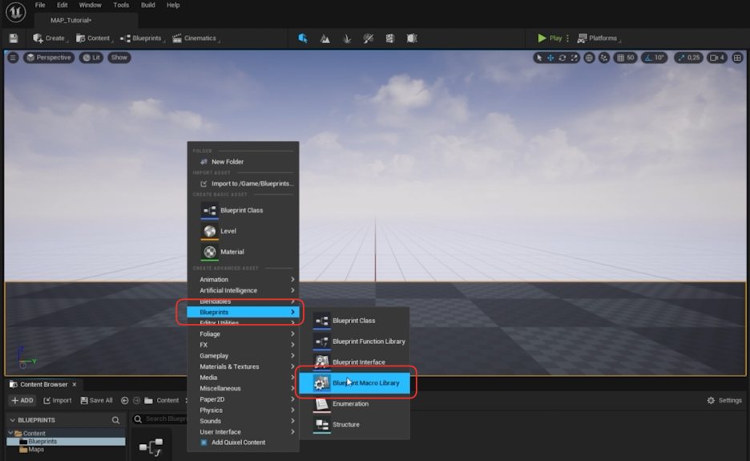
Task: Toggle scale snapping icon
Action: pos(681,58)
